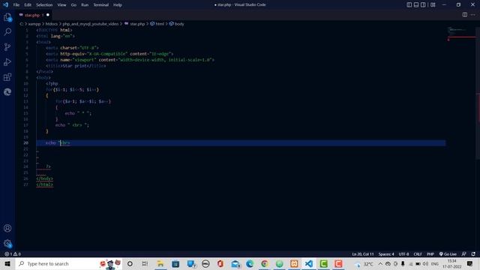Click the split editor right icon
480x270 pixels.
coord(465,15)
